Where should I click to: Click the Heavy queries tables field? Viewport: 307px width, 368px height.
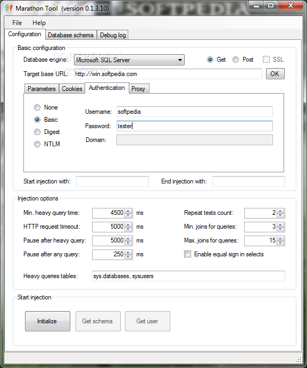[x=188, y=276]
